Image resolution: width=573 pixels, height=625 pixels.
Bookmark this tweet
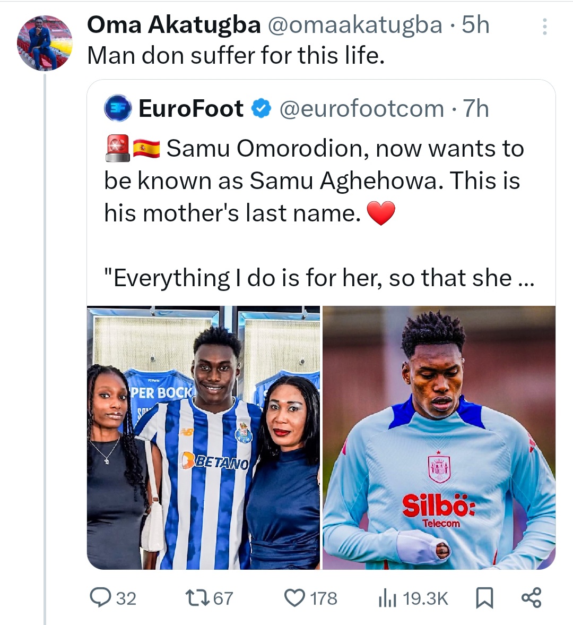tap(484, 598)
